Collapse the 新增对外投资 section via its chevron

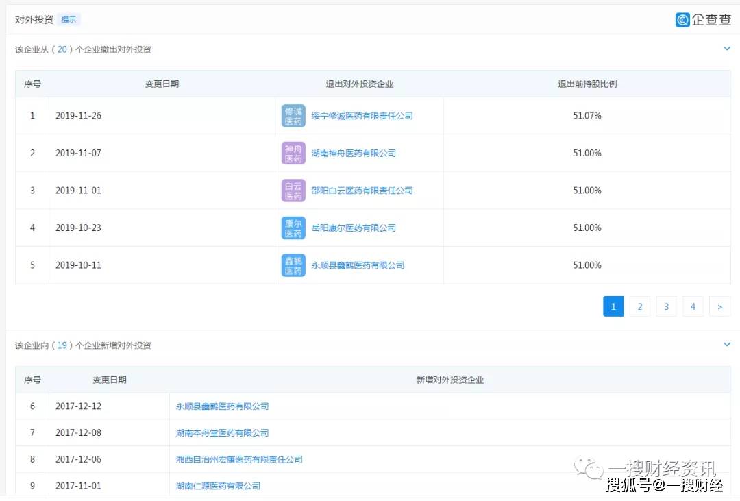(727, 345)
